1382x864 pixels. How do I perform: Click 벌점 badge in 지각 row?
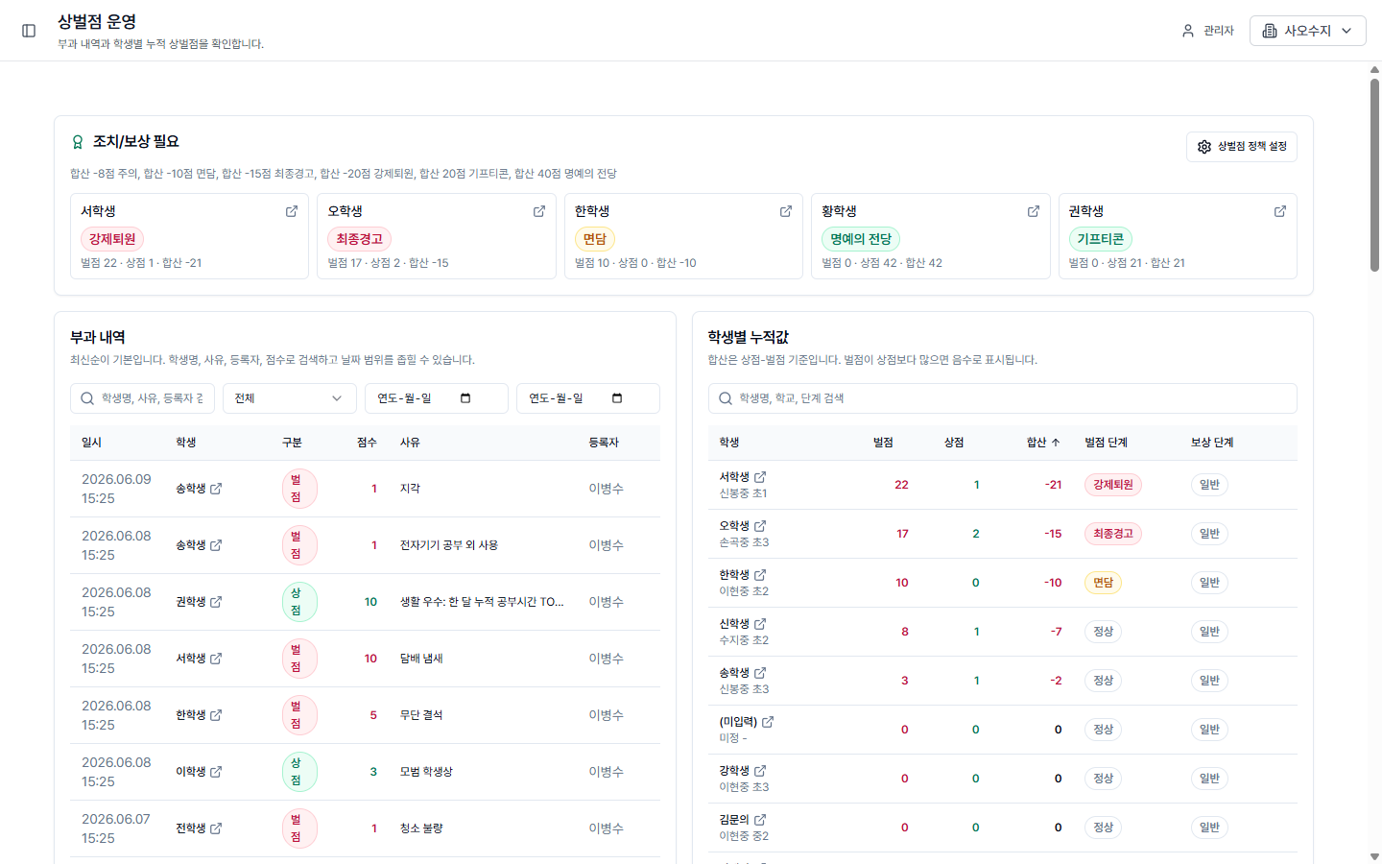(x=299, y=489)
